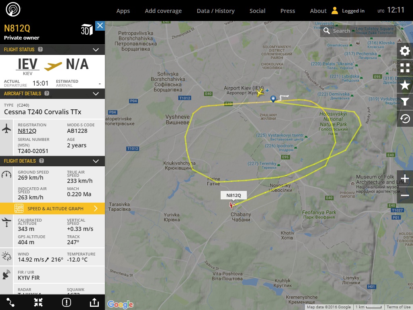
Task: Collapse the Flight Details section
Action: click(96, 161)
